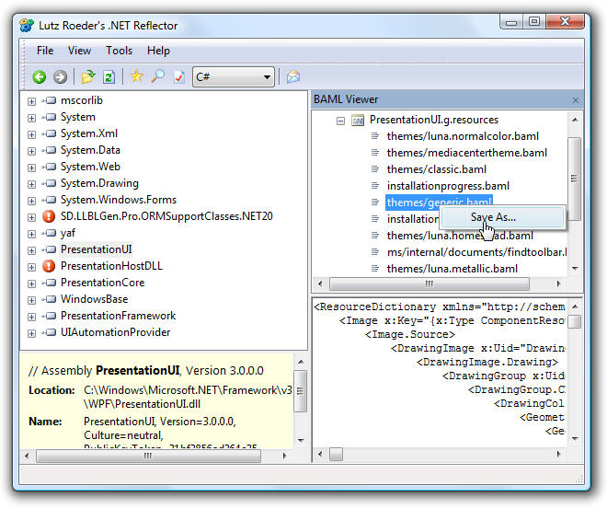
Task: Expand the PresentationCore tree node
Action: [x=31, y=283]
